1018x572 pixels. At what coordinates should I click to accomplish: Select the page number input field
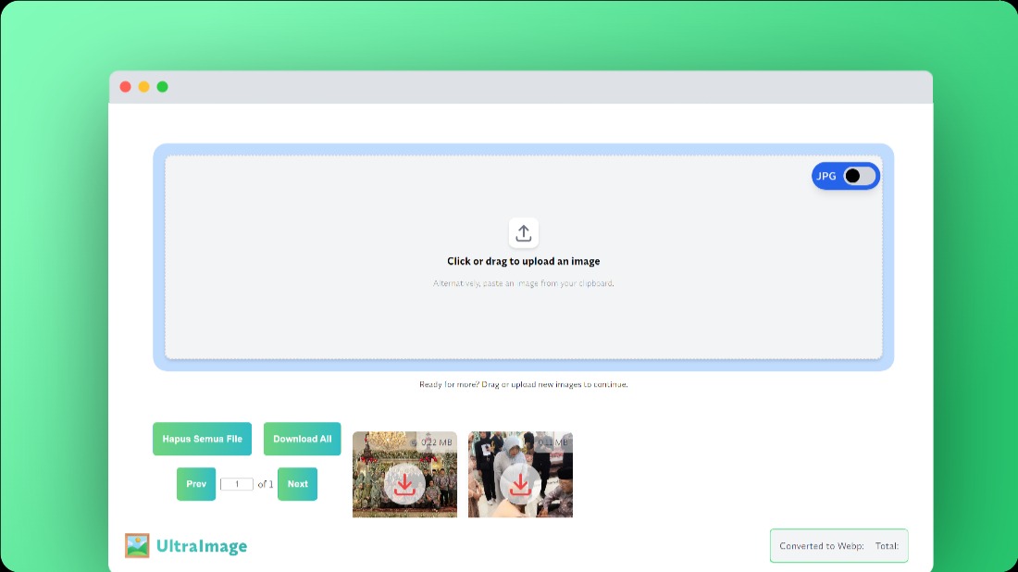236,483
